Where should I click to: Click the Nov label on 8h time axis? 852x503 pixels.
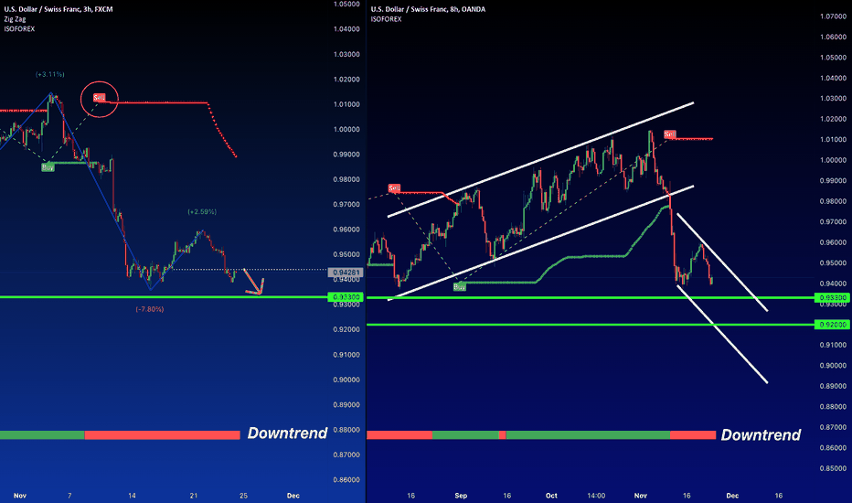pos(641,496)
